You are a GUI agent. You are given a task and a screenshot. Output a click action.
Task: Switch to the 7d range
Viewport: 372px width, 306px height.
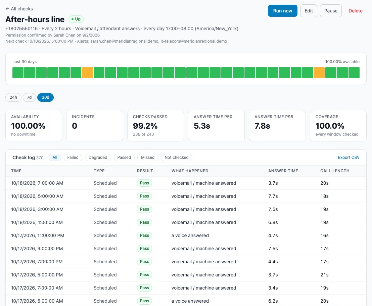(x=29, y=97)
